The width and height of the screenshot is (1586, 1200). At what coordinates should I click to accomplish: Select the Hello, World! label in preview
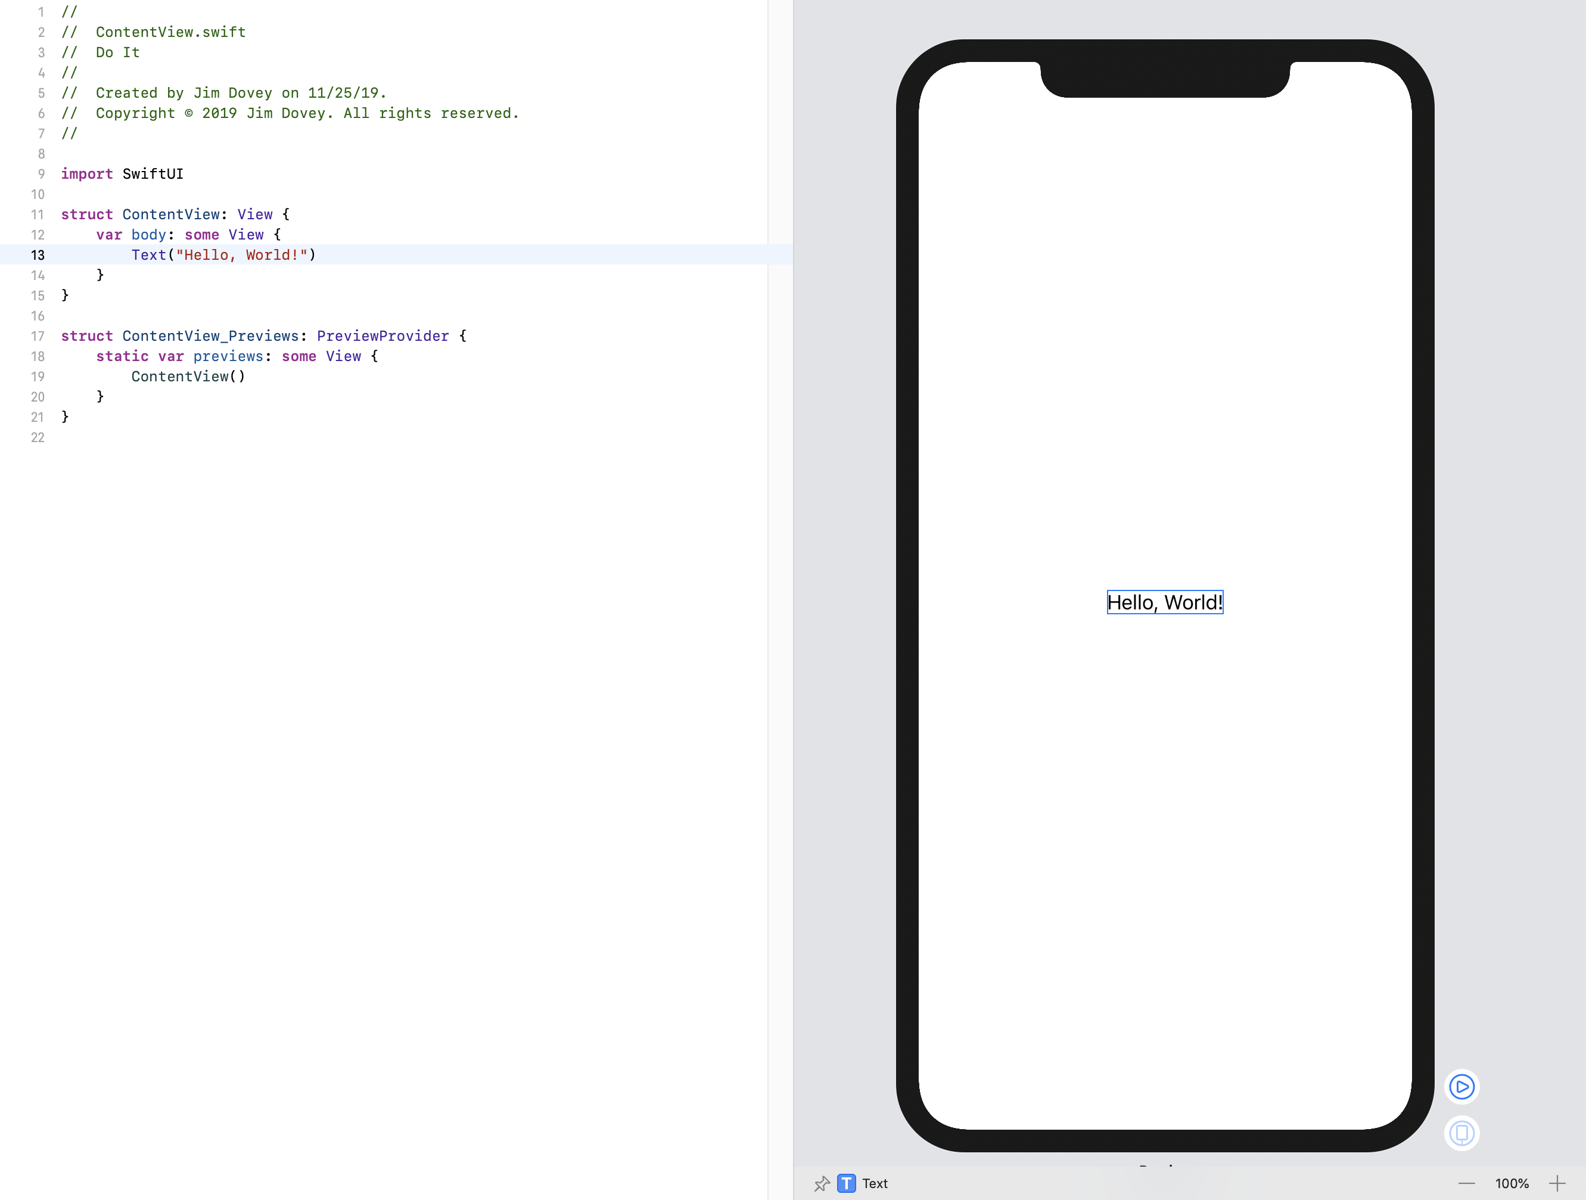[x=1164, y=602]
